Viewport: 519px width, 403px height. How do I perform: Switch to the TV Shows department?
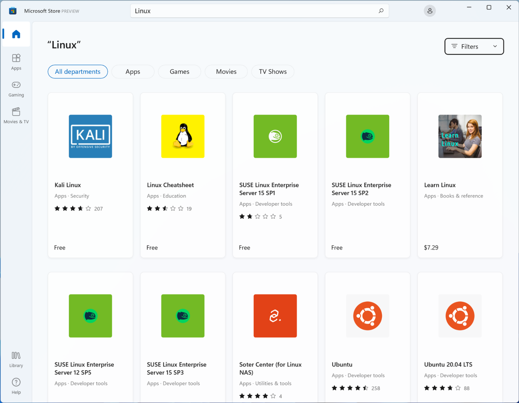point(272,71)
